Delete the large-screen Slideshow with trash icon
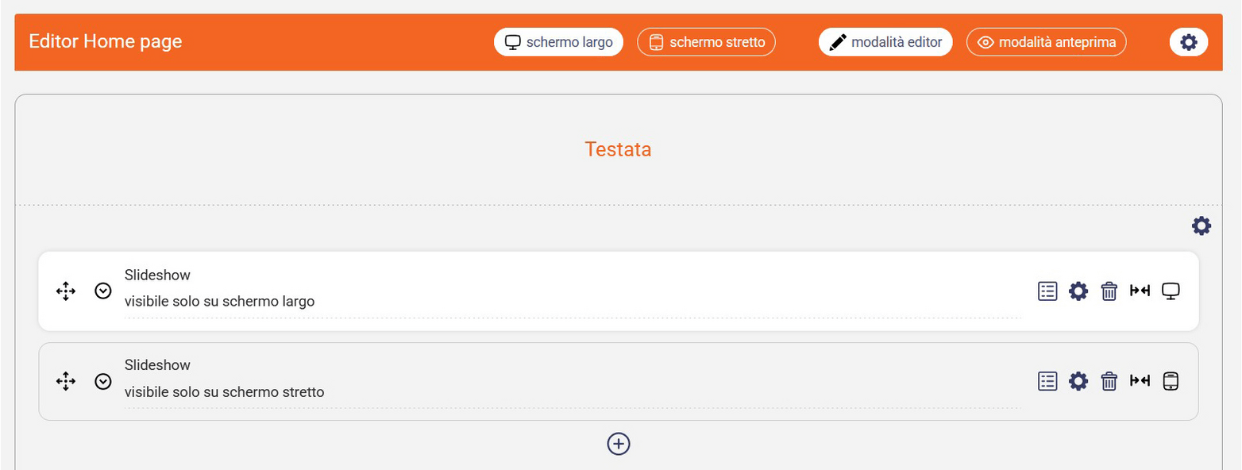The height and width of the screenshot is (470, 1242). click(1109, 291)
